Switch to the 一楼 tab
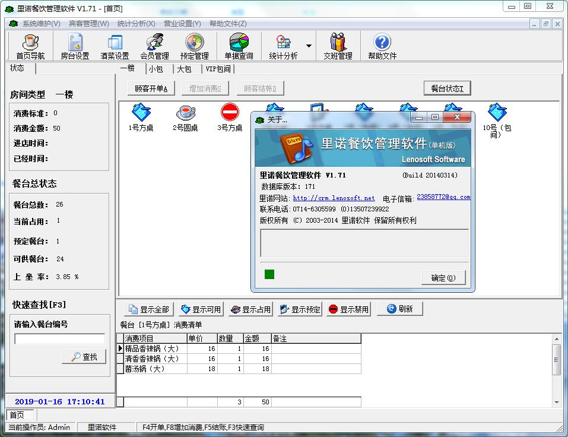568x437 pixels. [128, 68]
